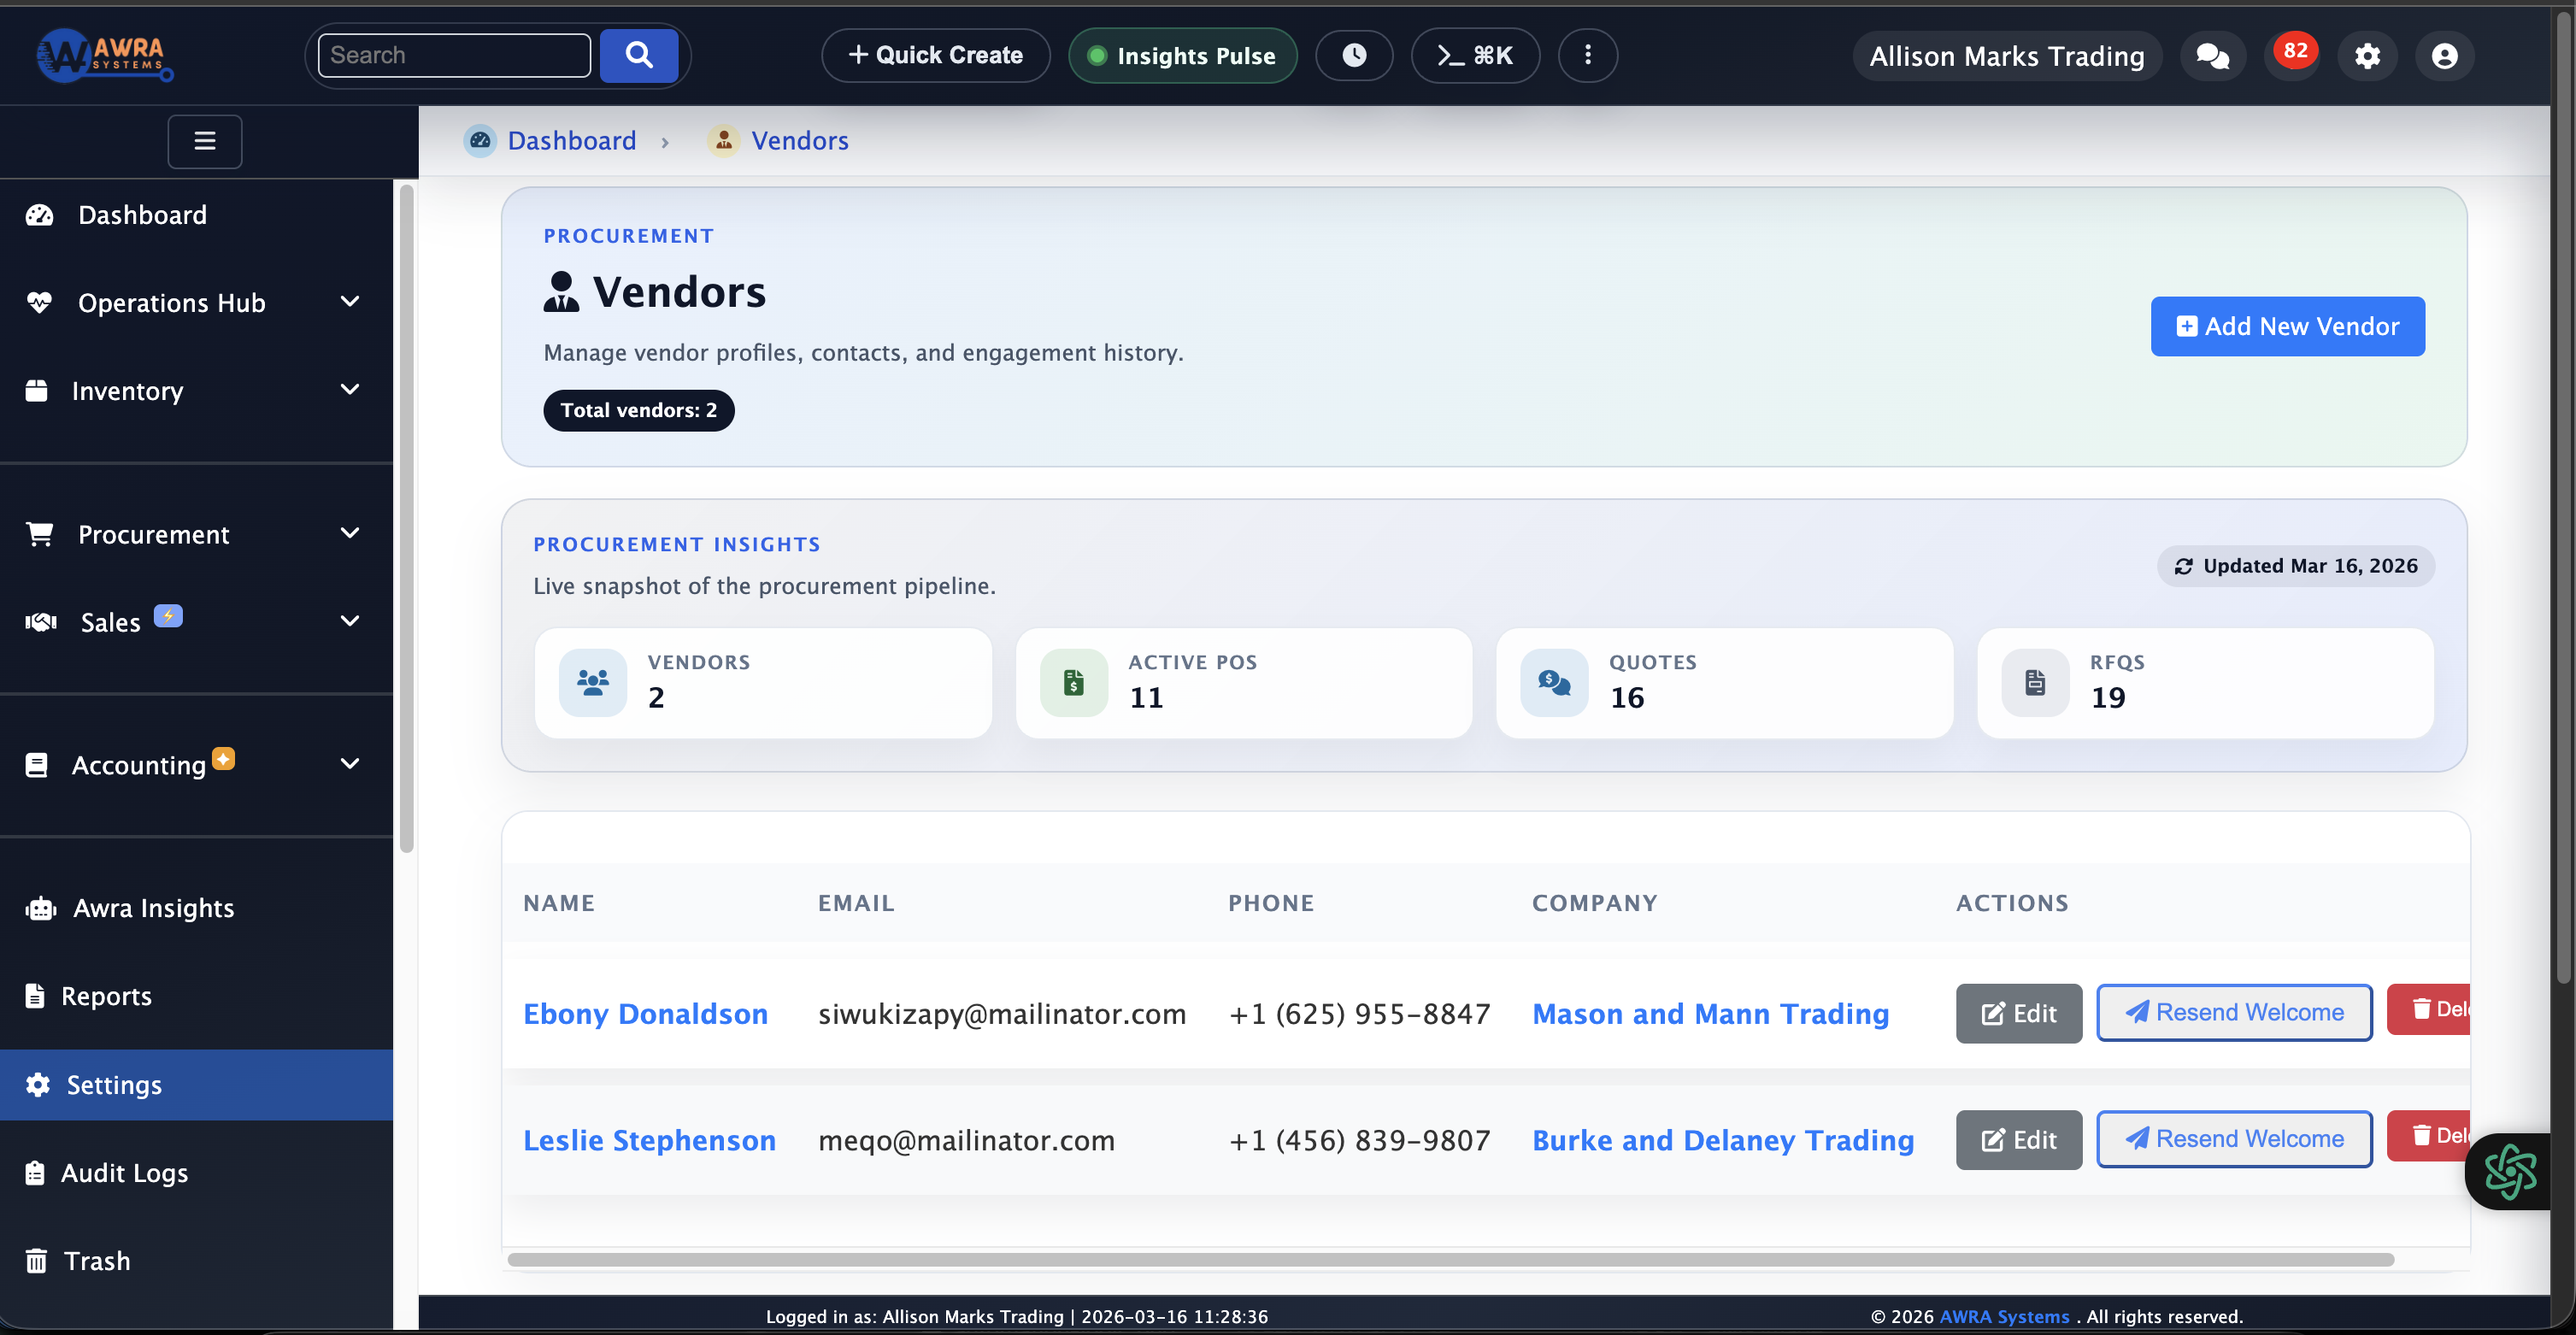Open the recent history clock icon
Image resolution: width=2576 pixels, height=1335 pixels.
1354,55
